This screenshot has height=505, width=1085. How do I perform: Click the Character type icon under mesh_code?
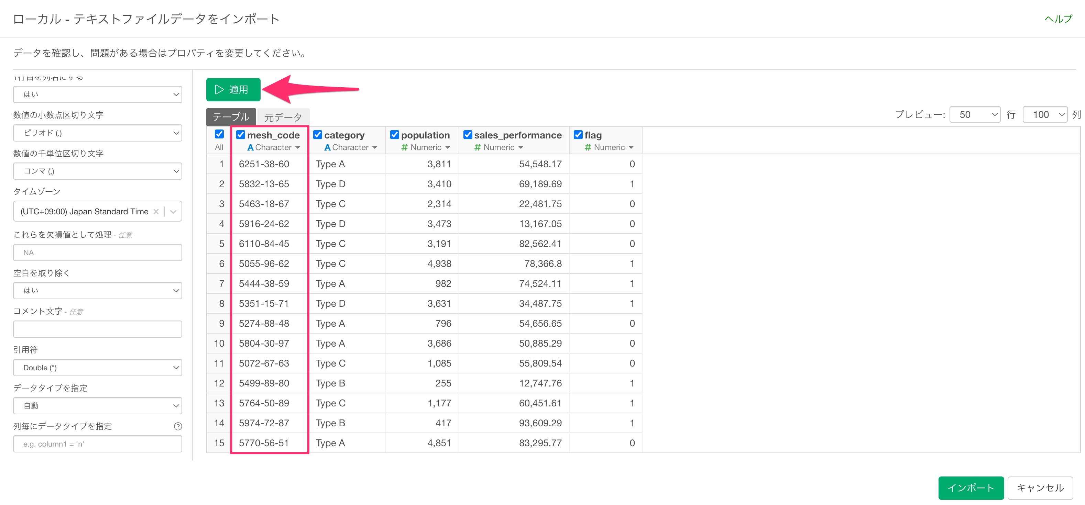[x=250, y=147]
